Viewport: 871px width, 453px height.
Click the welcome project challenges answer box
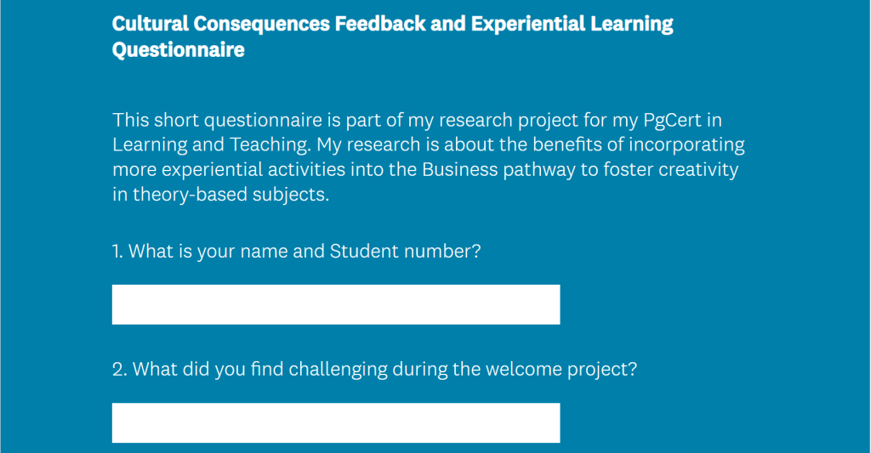[336, 422]
